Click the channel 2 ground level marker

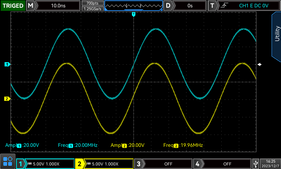click(7, 99)
